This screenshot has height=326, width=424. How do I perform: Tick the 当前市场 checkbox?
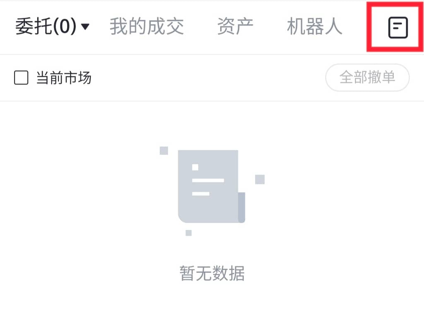(x=21, y=78)
